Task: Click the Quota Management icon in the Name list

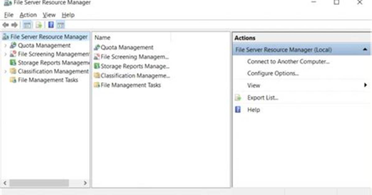Action: [97, 48]
